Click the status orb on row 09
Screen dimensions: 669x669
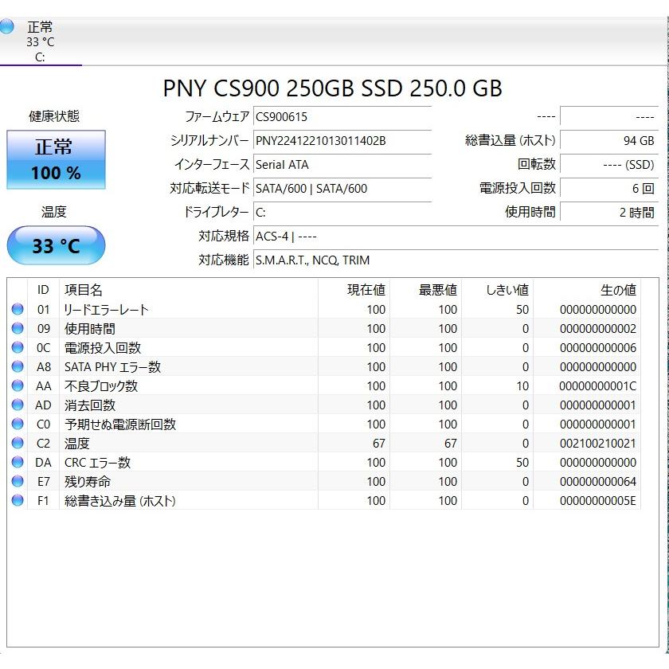pos(18,328)
